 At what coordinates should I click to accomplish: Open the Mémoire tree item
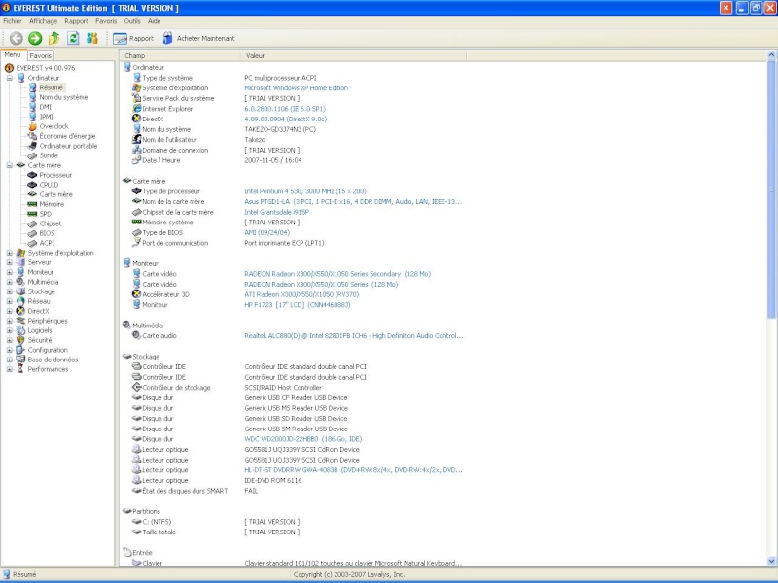pos(52,204)
